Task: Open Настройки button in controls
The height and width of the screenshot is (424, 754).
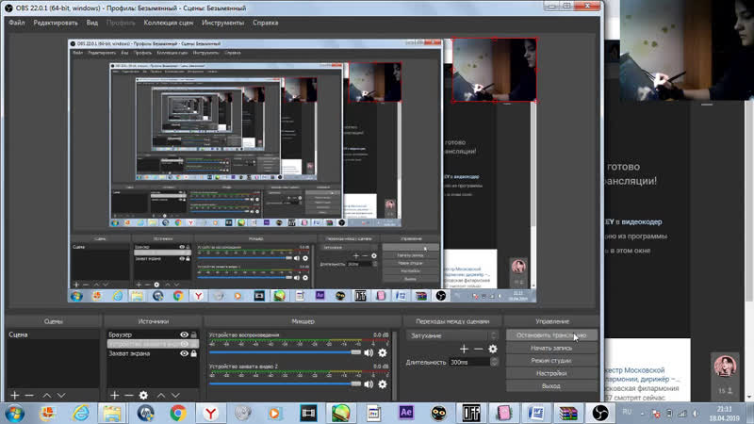Action: point(551,373)
